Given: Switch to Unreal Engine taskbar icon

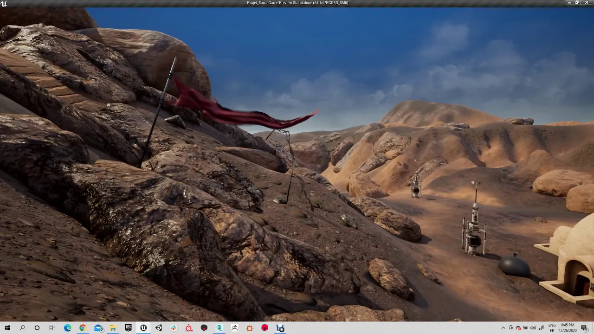Looking at the screenshot, I should (143, 328).
